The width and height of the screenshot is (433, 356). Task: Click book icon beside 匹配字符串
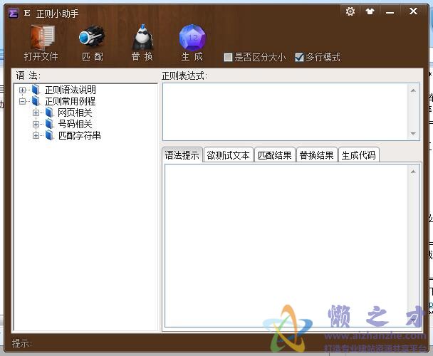49,135
